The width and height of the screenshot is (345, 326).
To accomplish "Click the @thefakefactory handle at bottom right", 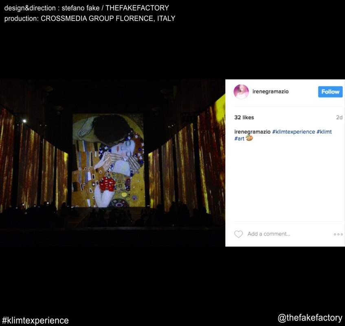I will pos(310,317).
